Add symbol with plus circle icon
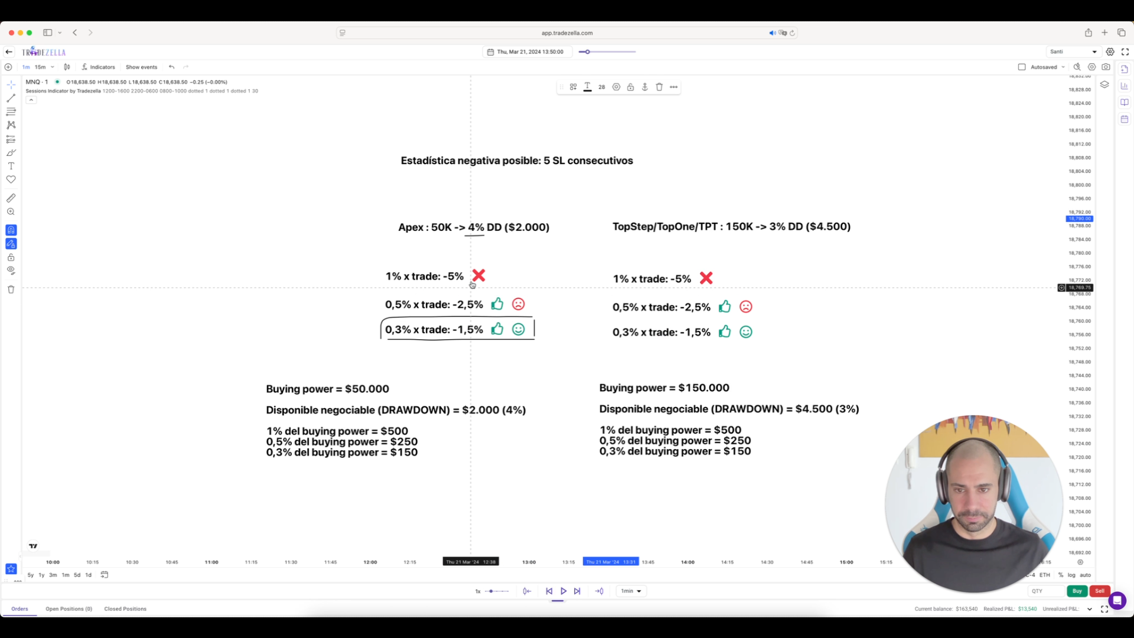The image size is (1134, 638). tap(8, 67)
